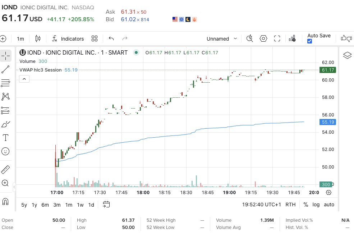Click the Volume value 1.39M
The height and width of the screenshot is (239, 354).
[x=267, y=220]
